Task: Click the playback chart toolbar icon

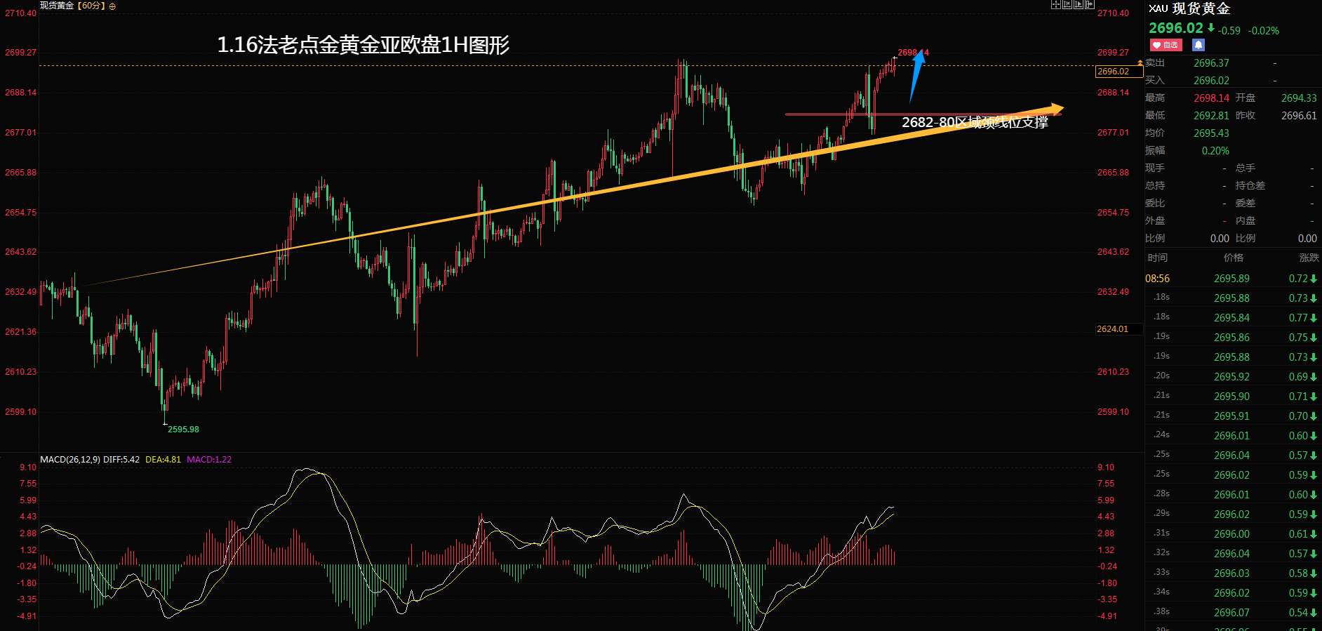Action: [x=1079, y=4]
